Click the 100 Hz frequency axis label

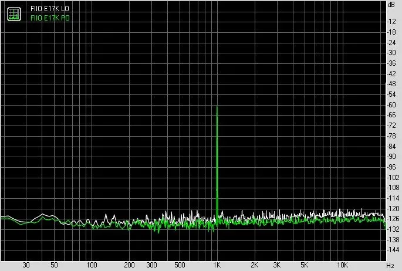pos(92,265)
